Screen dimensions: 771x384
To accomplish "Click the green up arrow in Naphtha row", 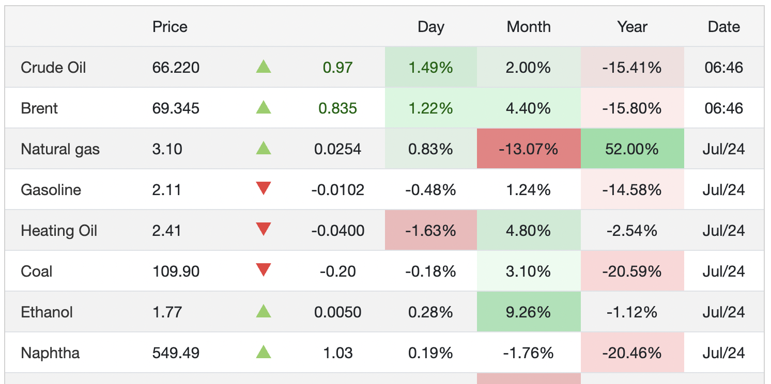I will tap(264, 352).
